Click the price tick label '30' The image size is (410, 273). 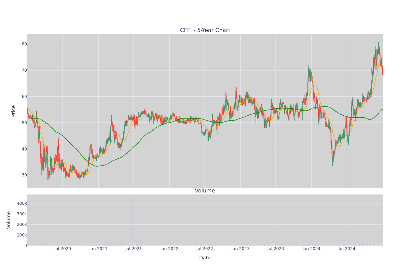click(x=24, y=175)
